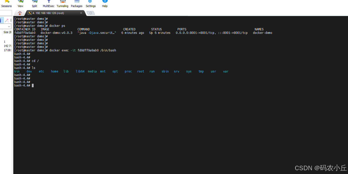This screenshot has height=174, width=348.
Task: Open the Help toolbar button
Action: (x=105, y=4)
